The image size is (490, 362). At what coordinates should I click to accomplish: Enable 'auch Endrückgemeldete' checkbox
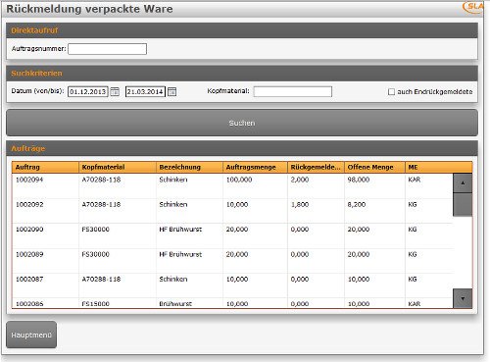tap(391, 92)
